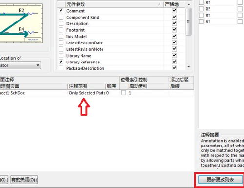Tick the LatestRevisionNote parameter checkbox
The height and width of the screenshot is (188, 244).
pyautogui.click(x=61, y=49)
